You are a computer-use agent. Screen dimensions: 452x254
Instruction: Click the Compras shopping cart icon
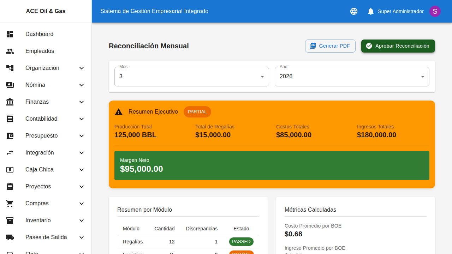pyautogui.click(x=10, y=203)
